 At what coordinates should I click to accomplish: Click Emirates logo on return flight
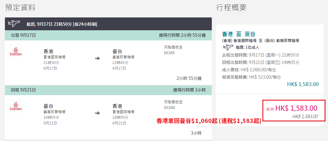coord(16,106)
